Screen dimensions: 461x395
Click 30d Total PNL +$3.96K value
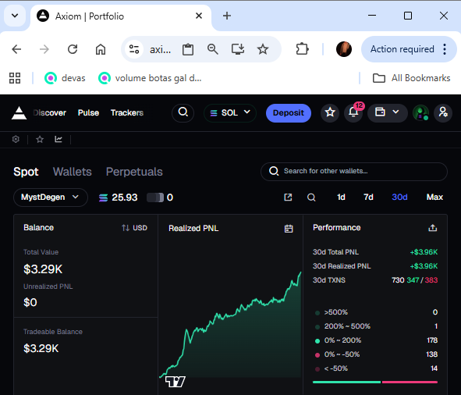point(424,252)
